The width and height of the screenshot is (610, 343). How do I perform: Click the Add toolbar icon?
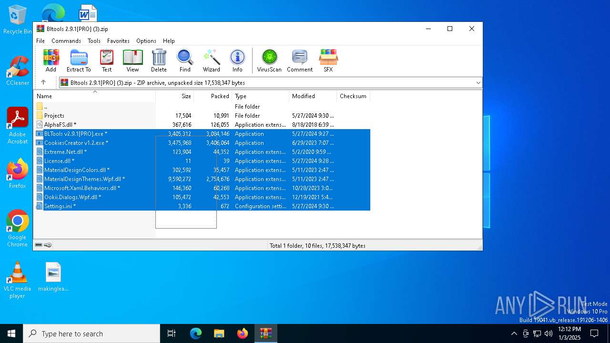51,61
